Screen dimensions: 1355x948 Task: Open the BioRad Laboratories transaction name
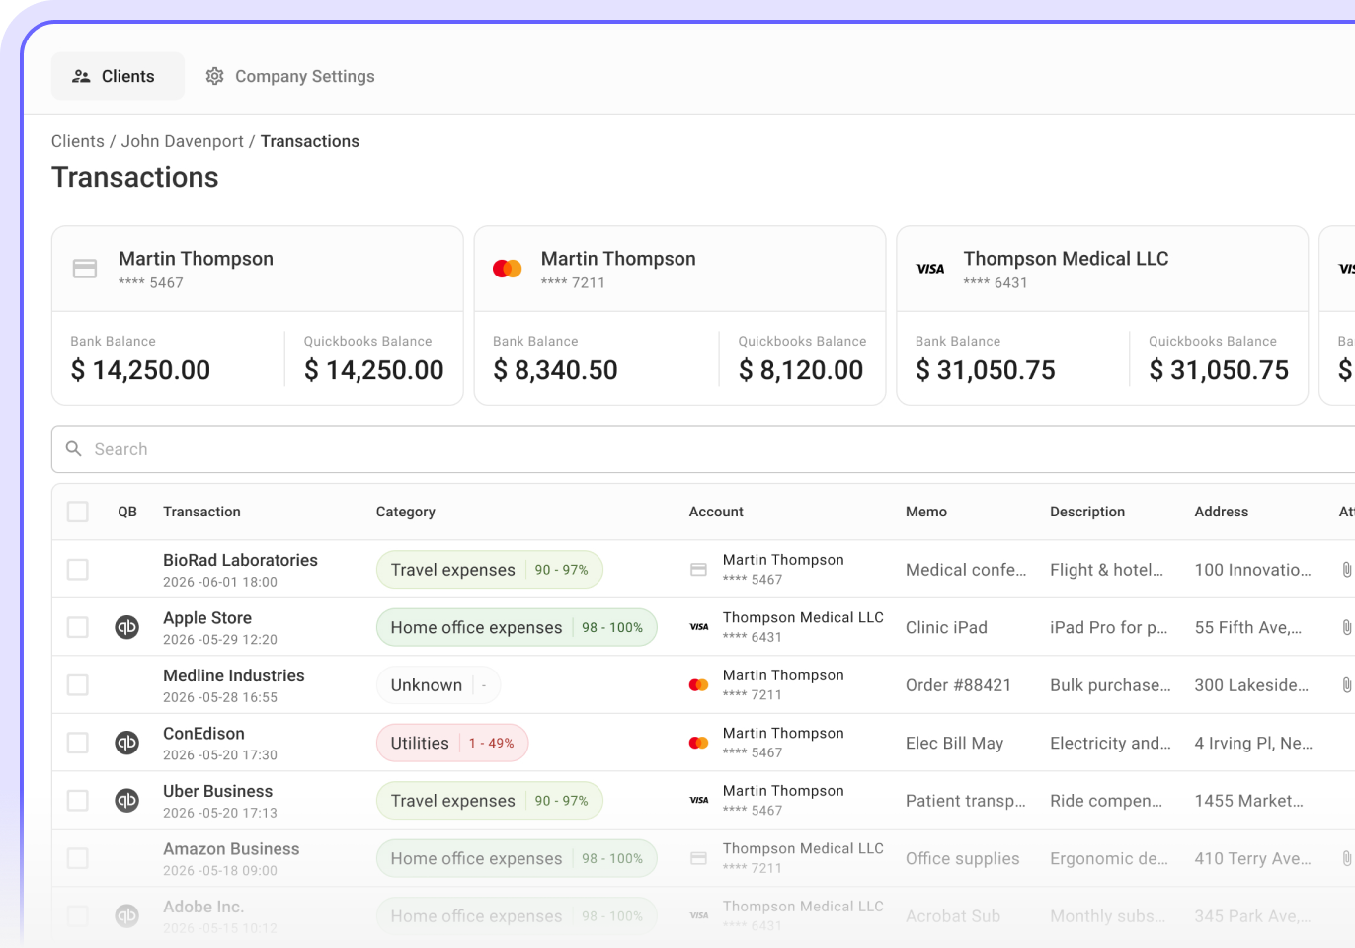coord(240,560)
